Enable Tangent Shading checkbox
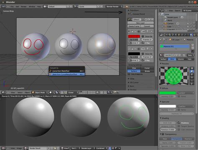This screenshot has width=198, height=150. tap(179, 126)
